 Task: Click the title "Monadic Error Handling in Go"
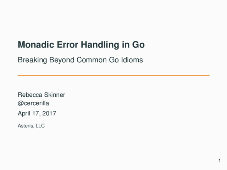pyautogui.click(x=81, y=45)
